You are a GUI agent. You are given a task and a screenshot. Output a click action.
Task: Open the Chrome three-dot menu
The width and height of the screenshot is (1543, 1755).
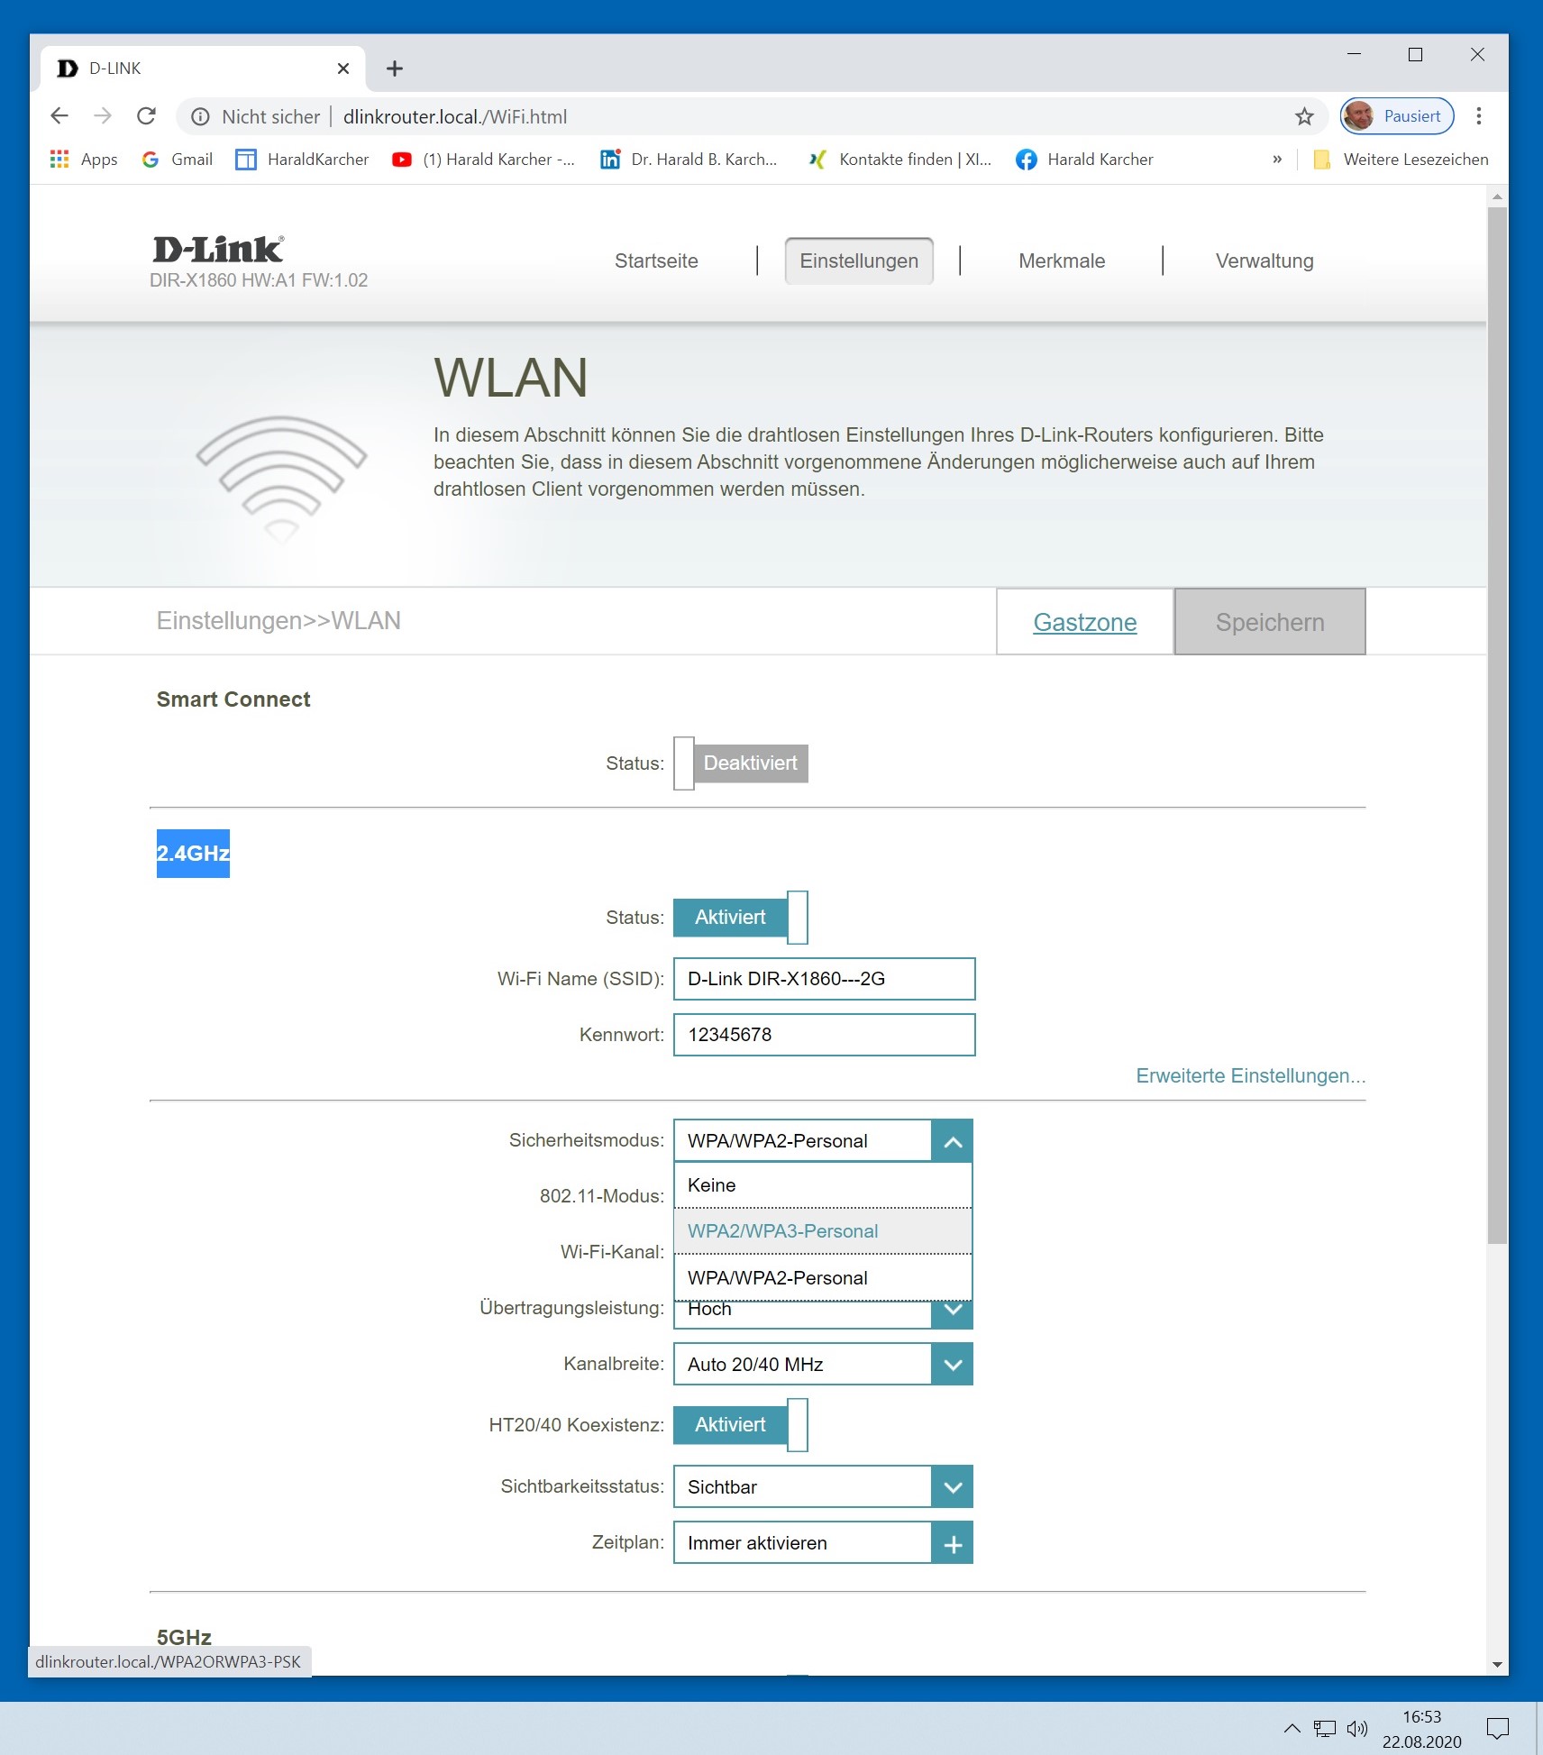click(x=1478, y=116)
